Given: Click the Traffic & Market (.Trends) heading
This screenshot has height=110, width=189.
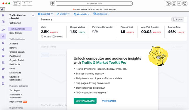Looking at the screenshot, I should (x=18, y=17).
